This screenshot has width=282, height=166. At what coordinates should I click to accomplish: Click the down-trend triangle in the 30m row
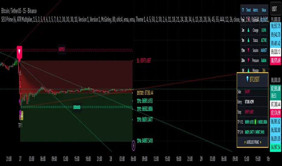click(248, 60)
